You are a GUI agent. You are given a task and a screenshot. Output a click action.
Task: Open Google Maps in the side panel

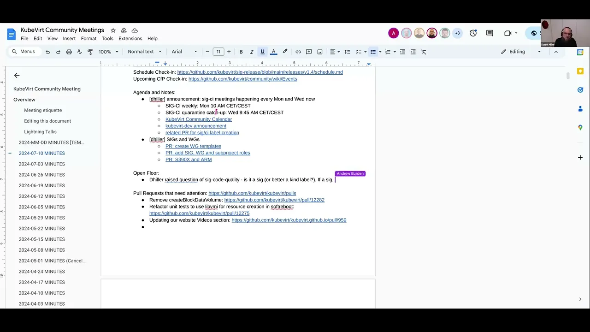point(580,128)
